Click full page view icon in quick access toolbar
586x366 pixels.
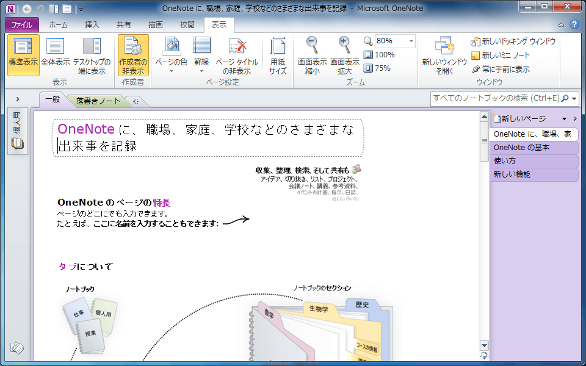[x=67, y=9]
